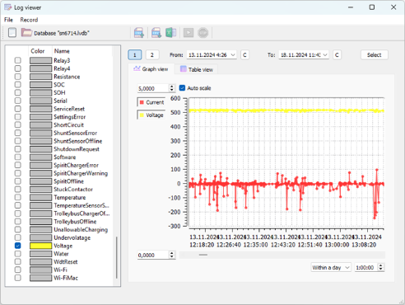This screenshot has width=405, height=305.
Task: Enable the Water checkbox
Action: (18, 253)
